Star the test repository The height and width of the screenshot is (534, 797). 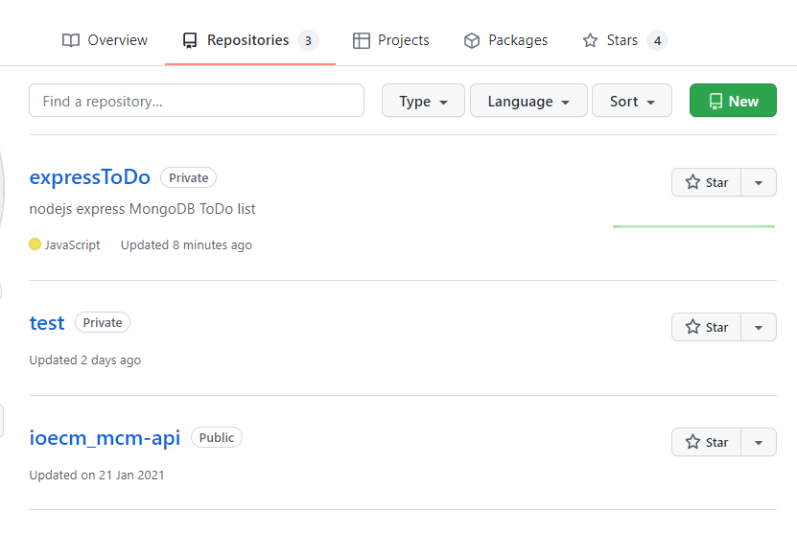707,327
